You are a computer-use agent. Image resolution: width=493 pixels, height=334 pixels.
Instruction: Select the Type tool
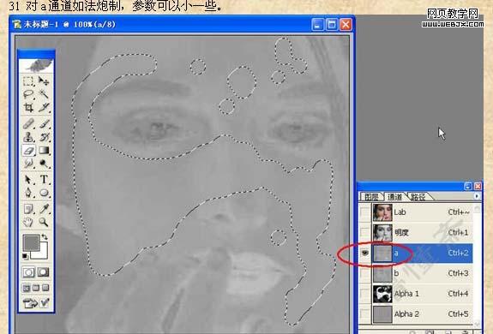[44, 180]
